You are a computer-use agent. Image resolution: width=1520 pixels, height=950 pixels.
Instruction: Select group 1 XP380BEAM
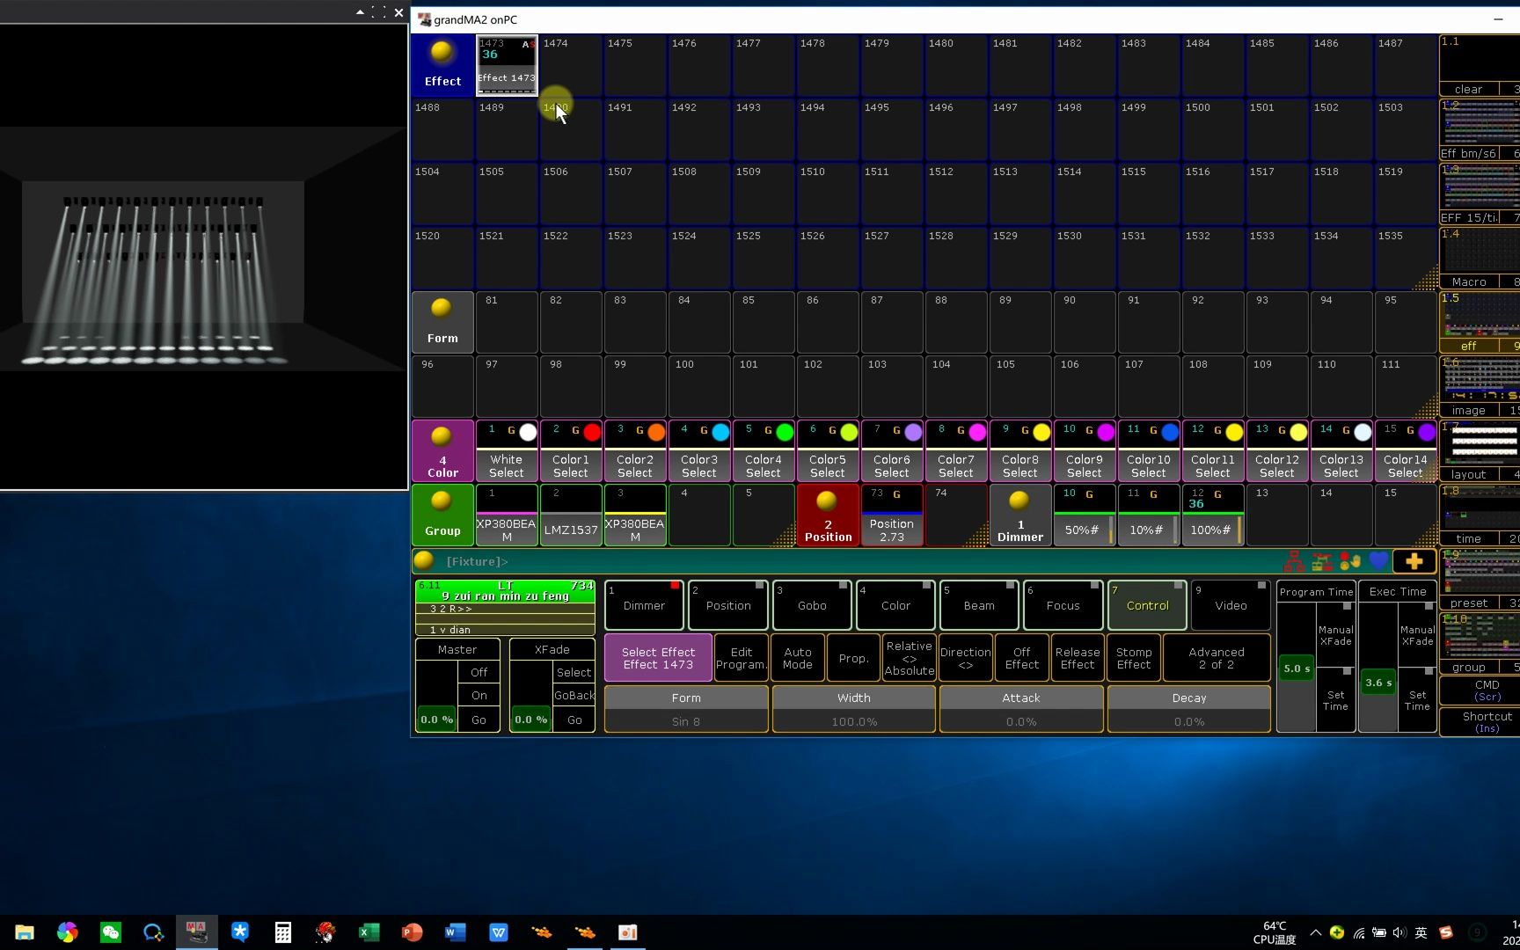point(507,515)
